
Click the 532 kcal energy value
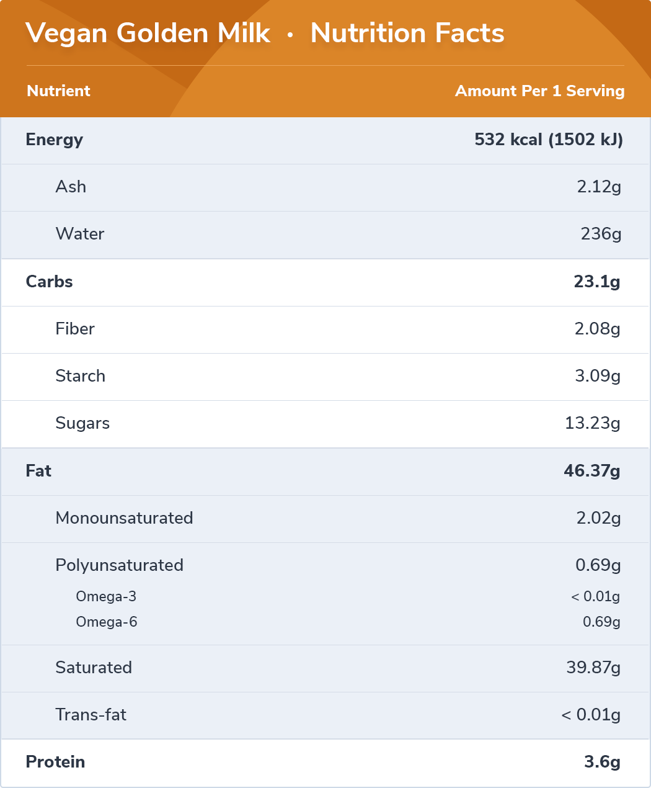pyautogui.click(x=548, y=140)
